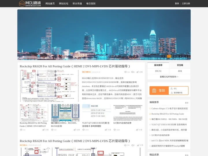Click the 瑞芯微RK author link under first headline
This screenshot has height=156, width=208.
86,72
